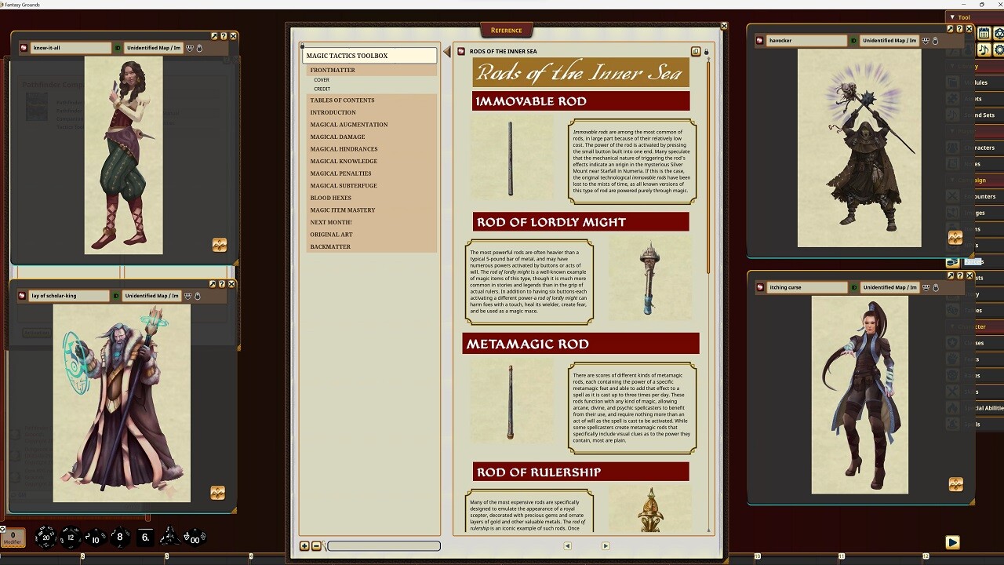This screenshot has width=1004, height=565.
Task: Click the lock icon on the Reference window
Action: (x=706, y=52)
